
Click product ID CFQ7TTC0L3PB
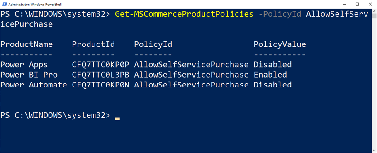[x=100, y=75]
